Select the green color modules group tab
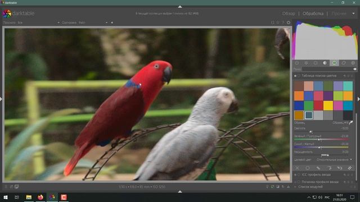360x202 pixels. pos(334,63)
